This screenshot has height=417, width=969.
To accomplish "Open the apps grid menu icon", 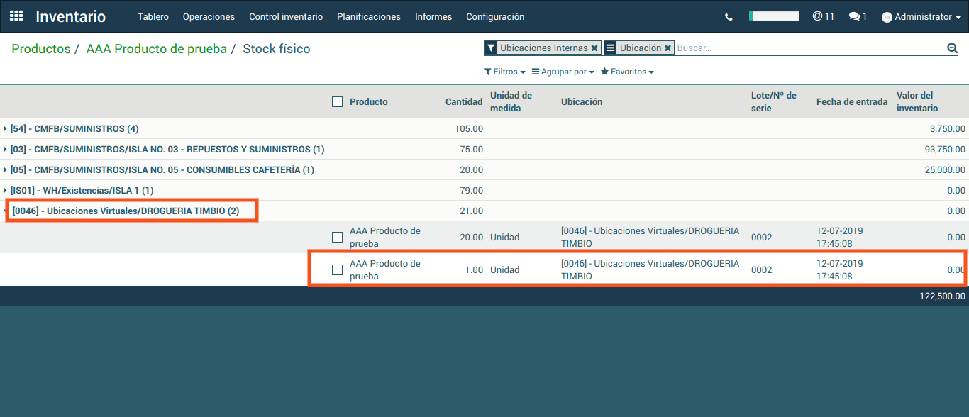I will coord(16,16).
